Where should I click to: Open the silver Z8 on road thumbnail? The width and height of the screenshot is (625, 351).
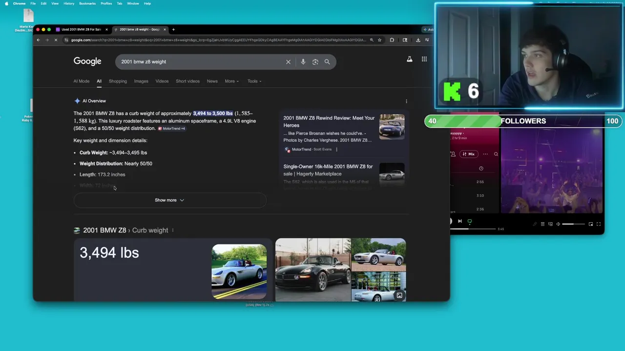[x=239, y=272]
